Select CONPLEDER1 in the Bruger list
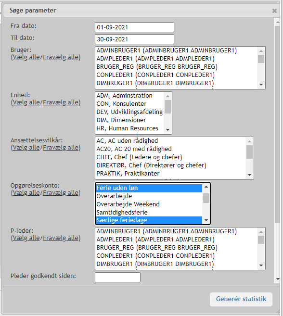 (176, 75)
